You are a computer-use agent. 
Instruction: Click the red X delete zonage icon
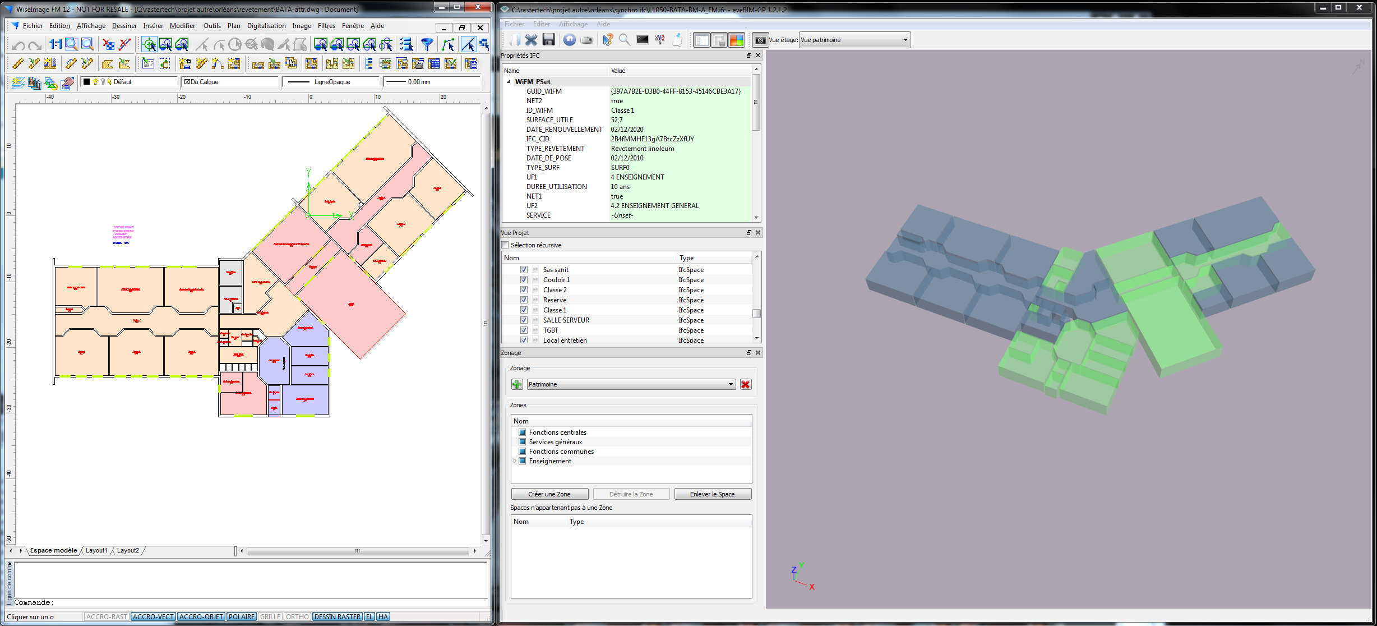pos(745,384)
